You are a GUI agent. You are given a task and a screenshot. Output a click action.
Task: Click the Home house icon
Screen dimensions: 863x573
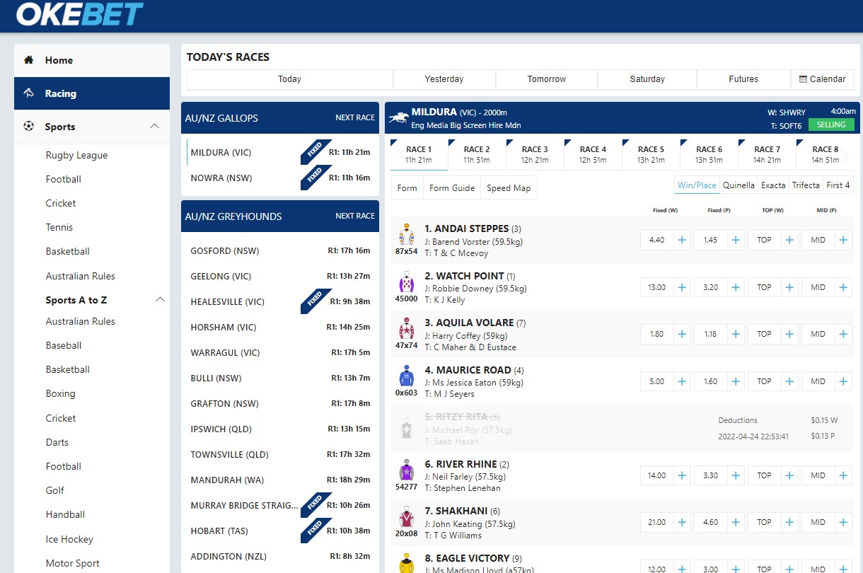[29, 60]
